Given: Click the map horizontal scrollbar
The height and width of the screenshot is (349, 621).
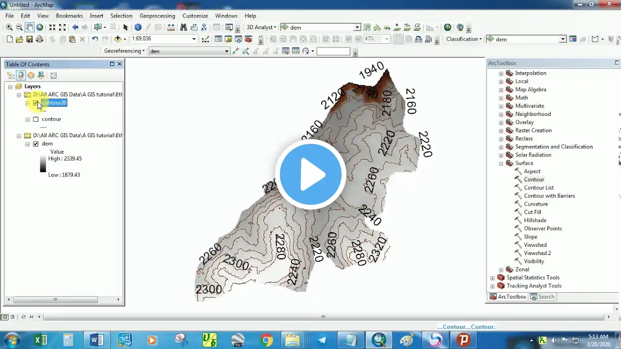Looking at the screenshot, I should pyautogui.click(x=323, y=317).
